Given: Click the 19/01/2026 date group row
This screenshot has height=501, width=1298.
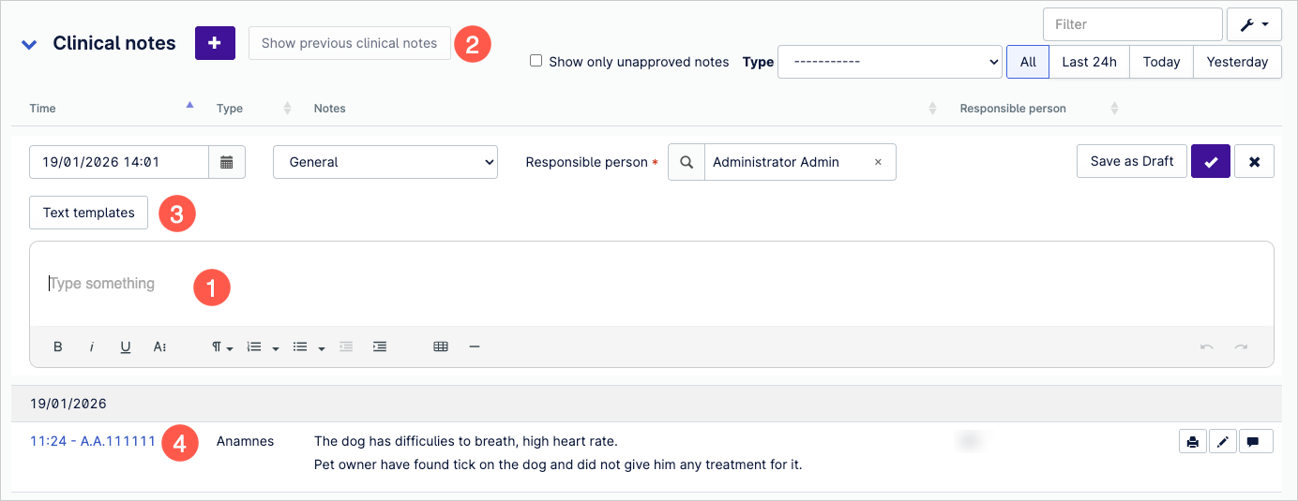Looking at the screenshot, I should coord(646,404).
